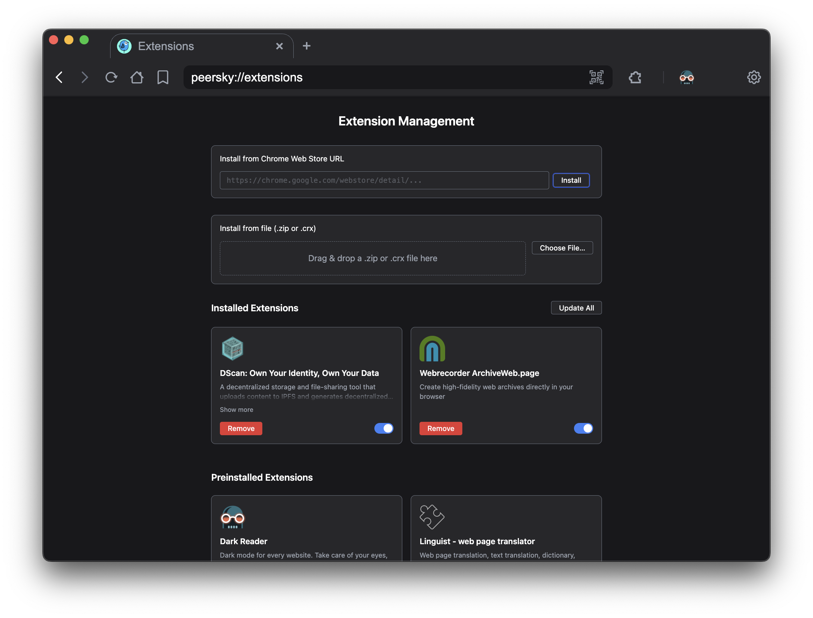The width and height of the screenshot is (813, 618).
Task: Click the QR code icon in address bar
Action: 596,77
